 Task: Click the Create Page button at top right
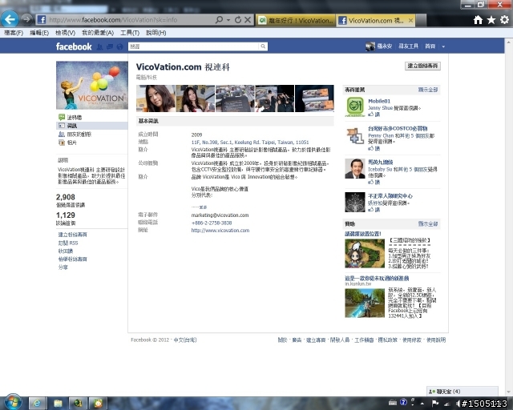tap(422, 66)
